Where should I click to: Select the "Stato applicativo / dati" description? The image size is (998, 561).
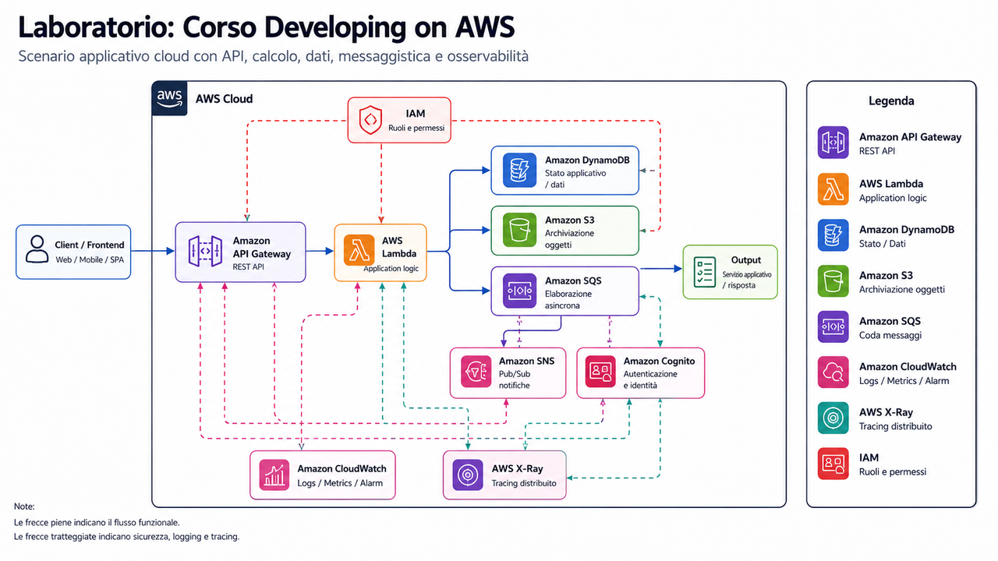pos(575,178)
